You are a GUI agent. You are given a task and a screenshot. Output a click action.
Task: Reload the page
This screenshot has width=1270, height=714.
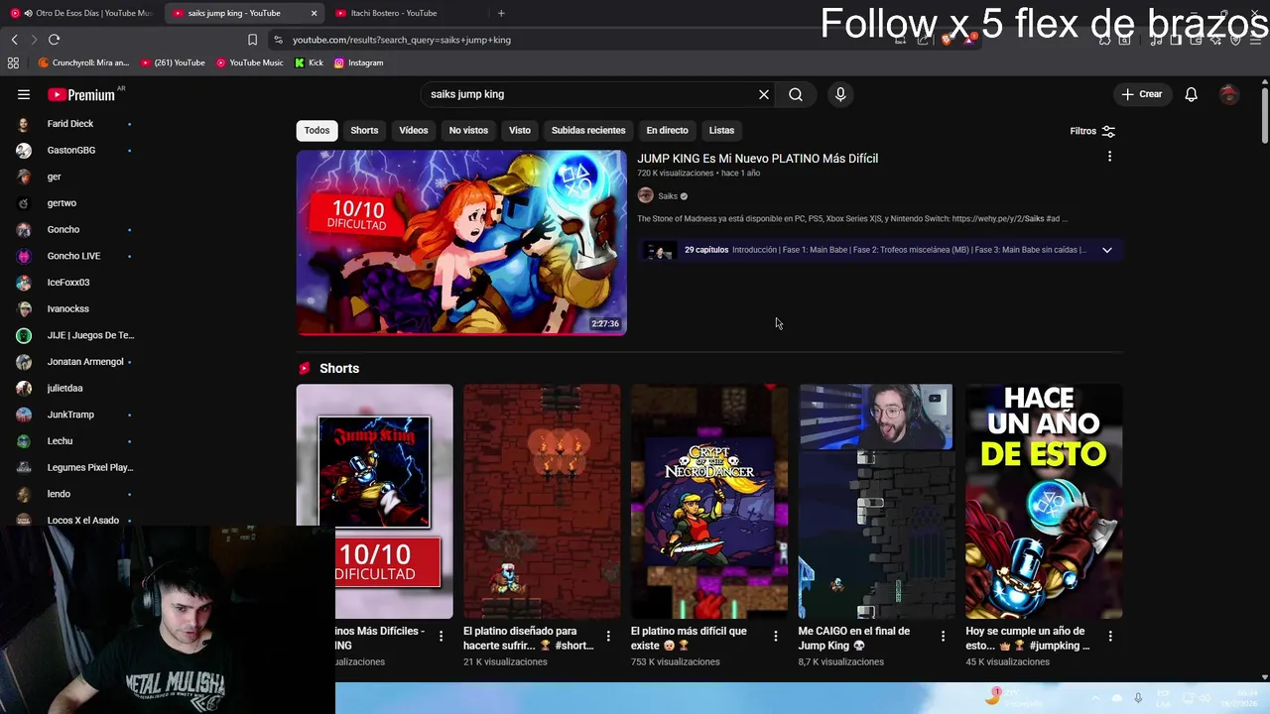pos(55,40)
